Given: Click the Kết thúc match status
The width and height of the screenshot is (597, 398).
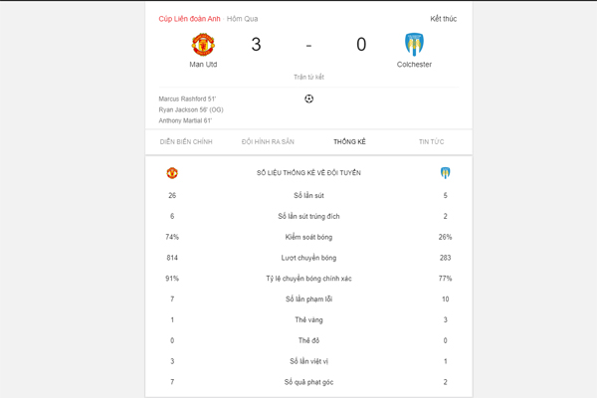Looking at the screenshot, I should tap(443, 19).
